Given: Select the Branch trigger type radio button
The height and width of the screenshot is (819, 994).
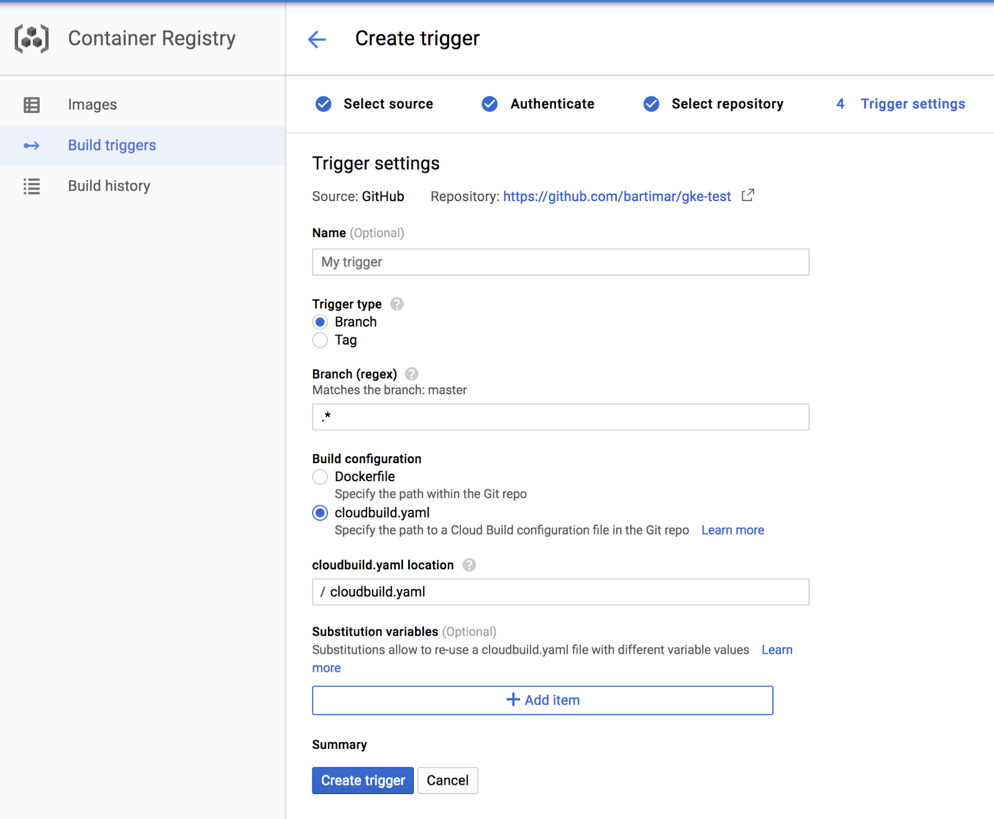Looking at the screenshot, I should [320, 322].
